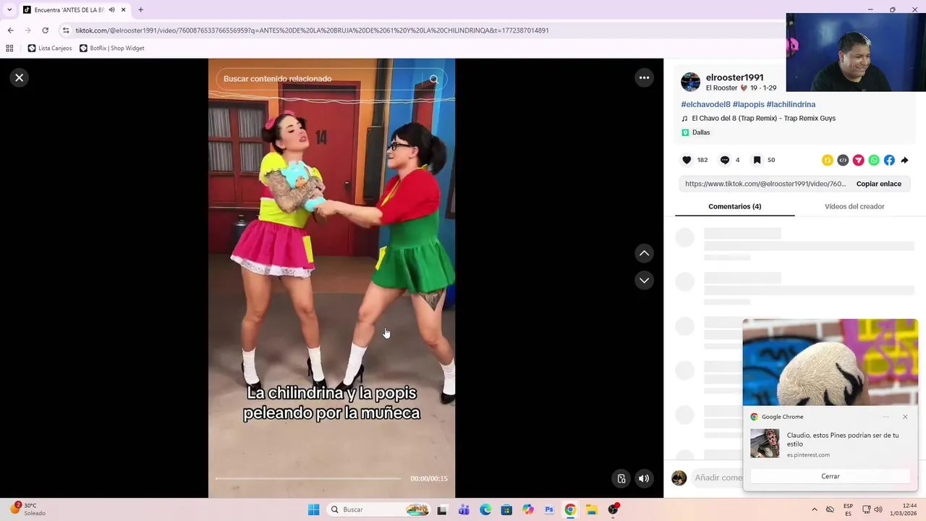The height and width of the screenshot is (521, 926).
Task: Like the video with the heart icon
Action: tap(687, 160)
